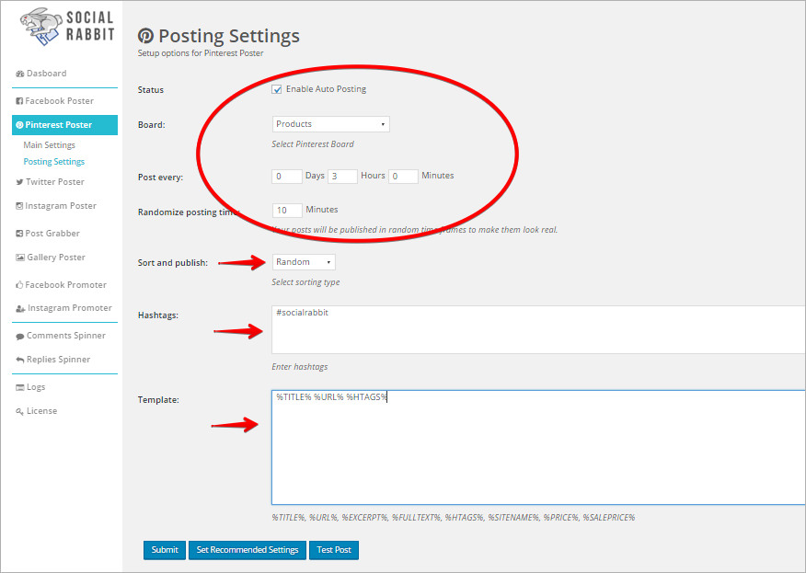Focus the Randomize posting time minutes field
Screen dimensions: 806x573
point(287,211)
